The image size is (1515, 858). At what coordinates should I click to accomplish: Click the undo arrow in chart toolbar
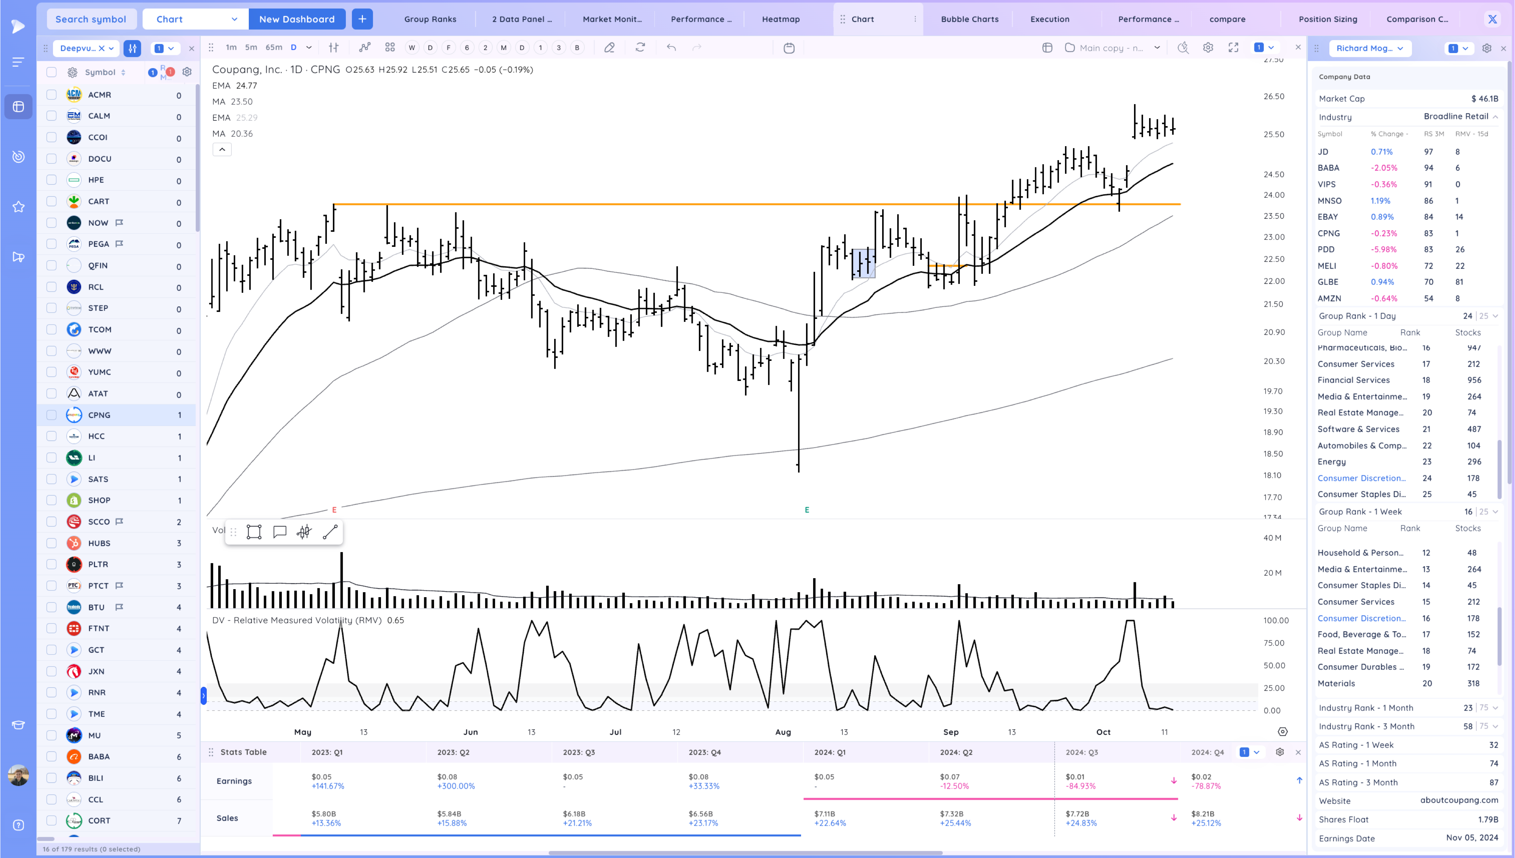671,48
